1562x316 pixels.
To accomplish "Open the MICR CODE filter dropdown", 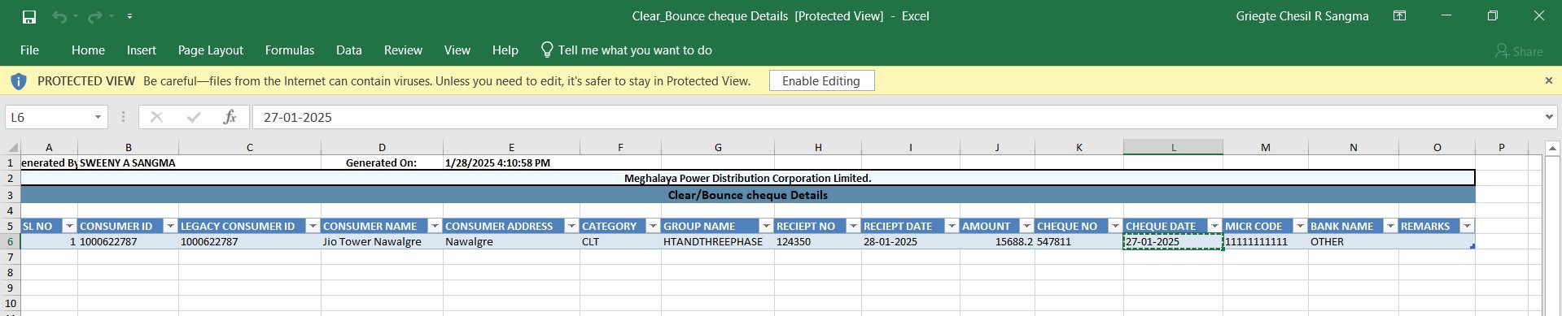I will tap(1300, 226).
